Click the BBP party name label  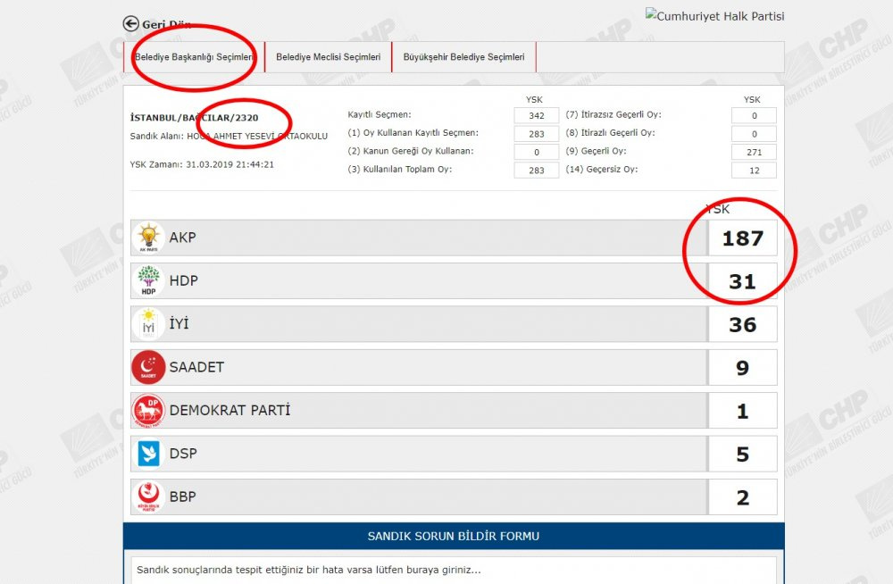[x=182, y=497]
